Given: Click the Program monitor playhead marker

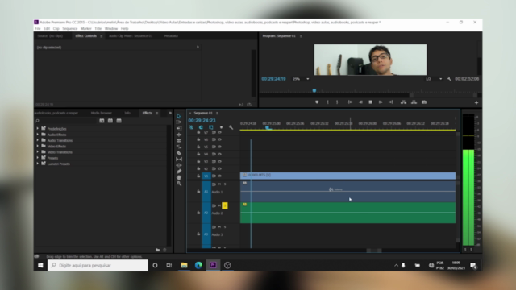Looking at the screenshot, I should 314,90.
